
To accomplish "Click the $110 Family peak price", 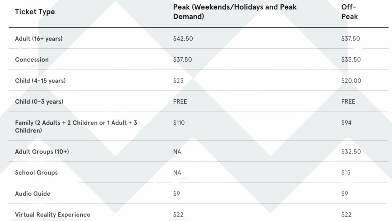I will [179, 123].
